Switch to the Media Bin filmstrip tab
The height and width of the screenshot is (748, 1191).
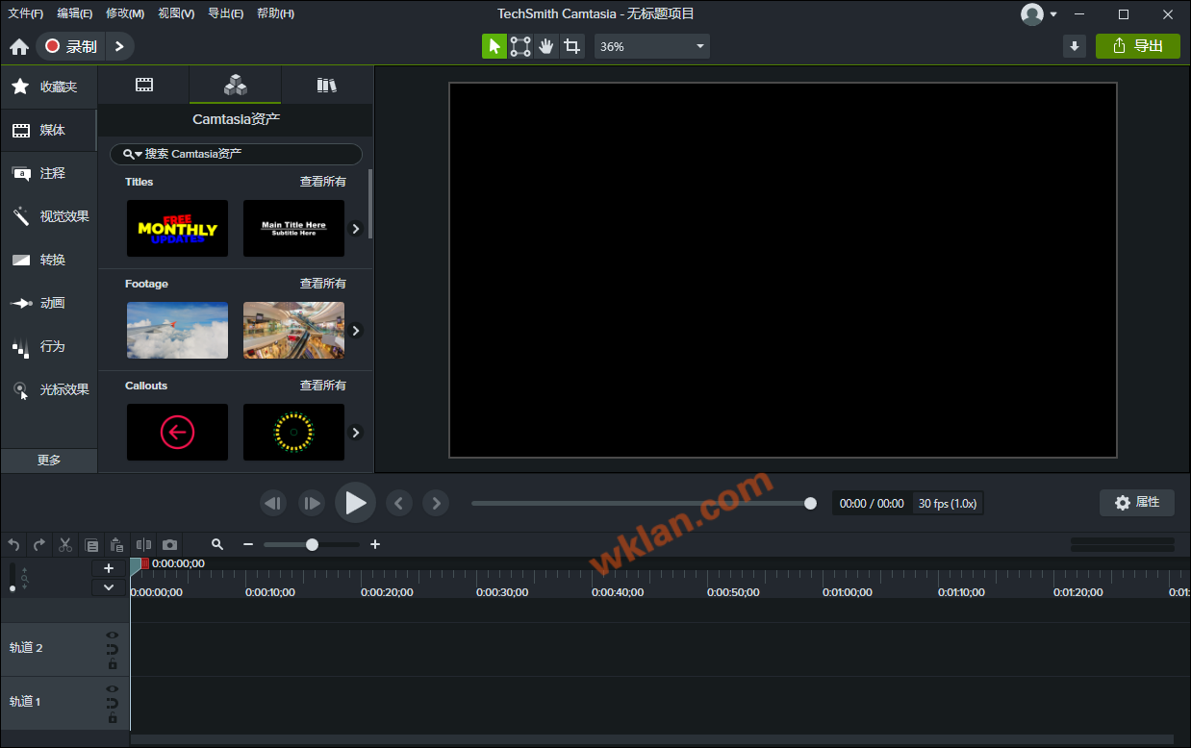[144, 85]
